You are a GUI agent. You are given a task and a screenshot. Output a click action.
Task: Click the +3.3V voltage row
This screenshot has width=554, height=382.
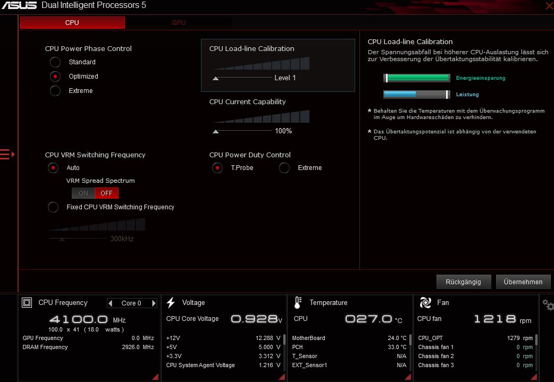pyautogui.click(x=223, y=356)
